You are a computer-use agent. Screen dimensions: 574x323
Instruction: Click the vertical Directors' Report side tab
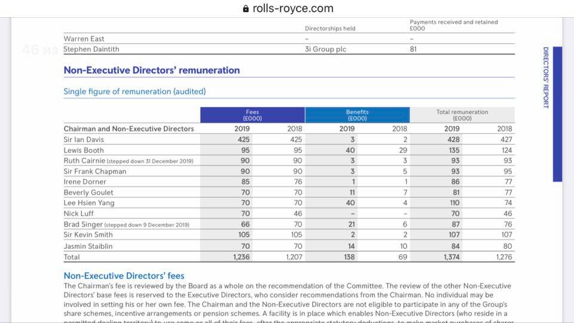[x=545, y=78]
